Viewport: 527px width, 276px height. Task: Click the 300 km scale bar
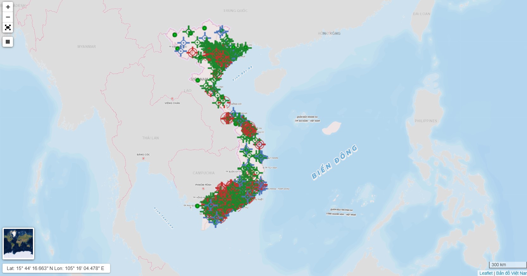tap(507, 265)
